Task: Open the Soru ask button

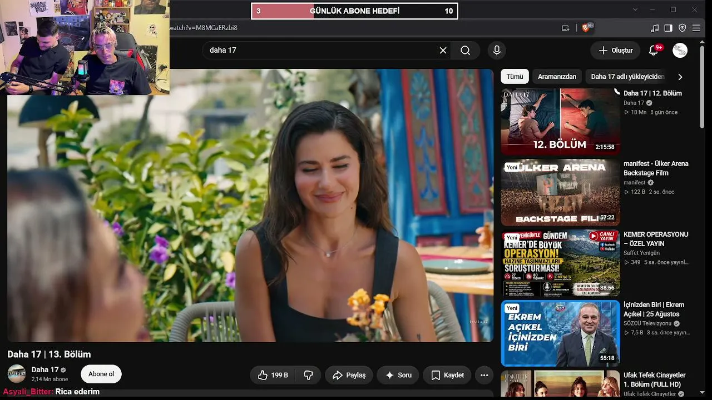Action: pyautogui.click(x=398, y=375)
